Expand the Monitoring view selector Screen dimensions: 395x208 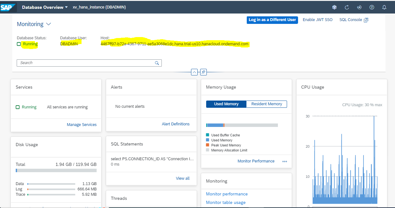point(48,24)
